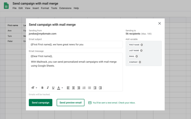Click 'Emails will be tracked.' note
Image resolution: width=191 pixels, height=119 pixels.
pyautogui.click(x=39, y=95)
